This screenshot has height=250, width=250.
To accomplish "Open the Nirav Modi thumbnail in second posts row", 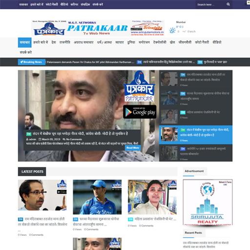I will point(97,244).
